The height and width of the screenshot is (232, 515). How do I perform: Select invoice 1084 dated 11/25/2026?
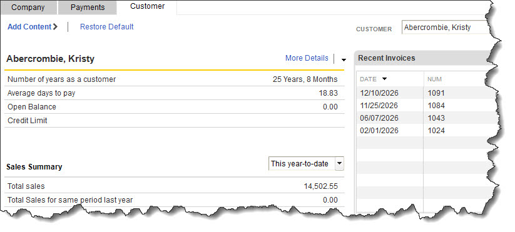click(x=426, y=105)
